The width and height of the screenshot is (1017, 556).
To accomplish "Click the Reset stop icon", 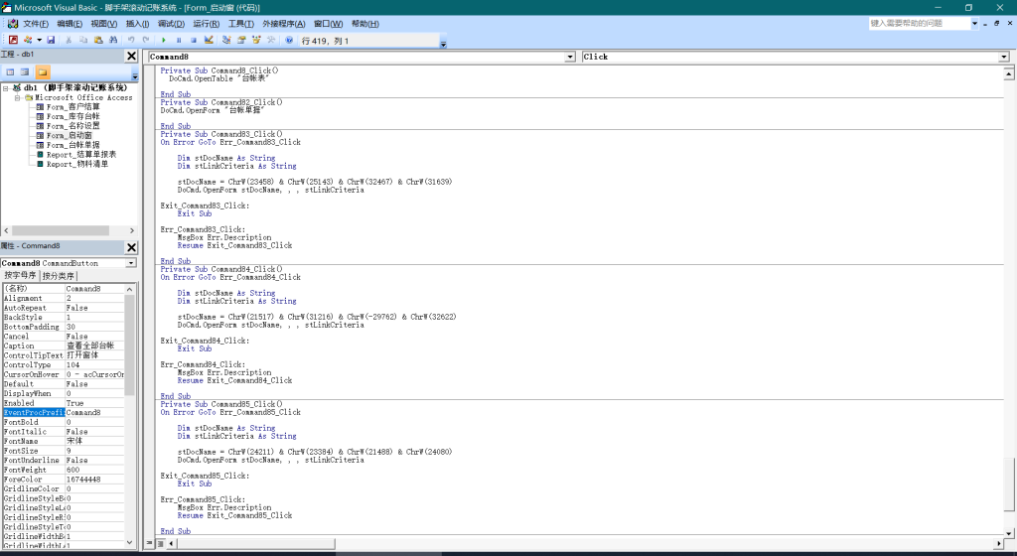I will tap(193, 40).
